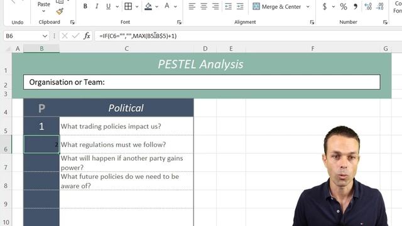Decrease indent
This screenshot has width=402, height=226.
coord(228,6)
